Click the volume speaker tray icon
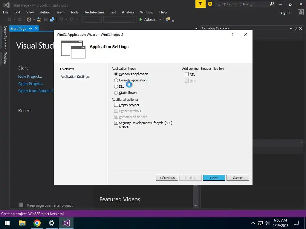This screenshot has width=306, height=229. pyautogui.click(x=267, y=223)
